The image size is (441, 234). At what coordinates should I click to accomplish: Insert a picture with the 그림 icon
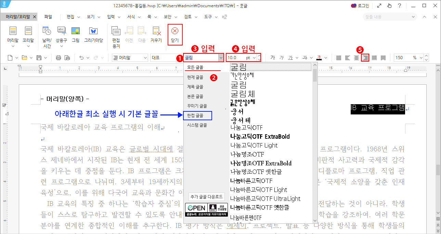76,34
